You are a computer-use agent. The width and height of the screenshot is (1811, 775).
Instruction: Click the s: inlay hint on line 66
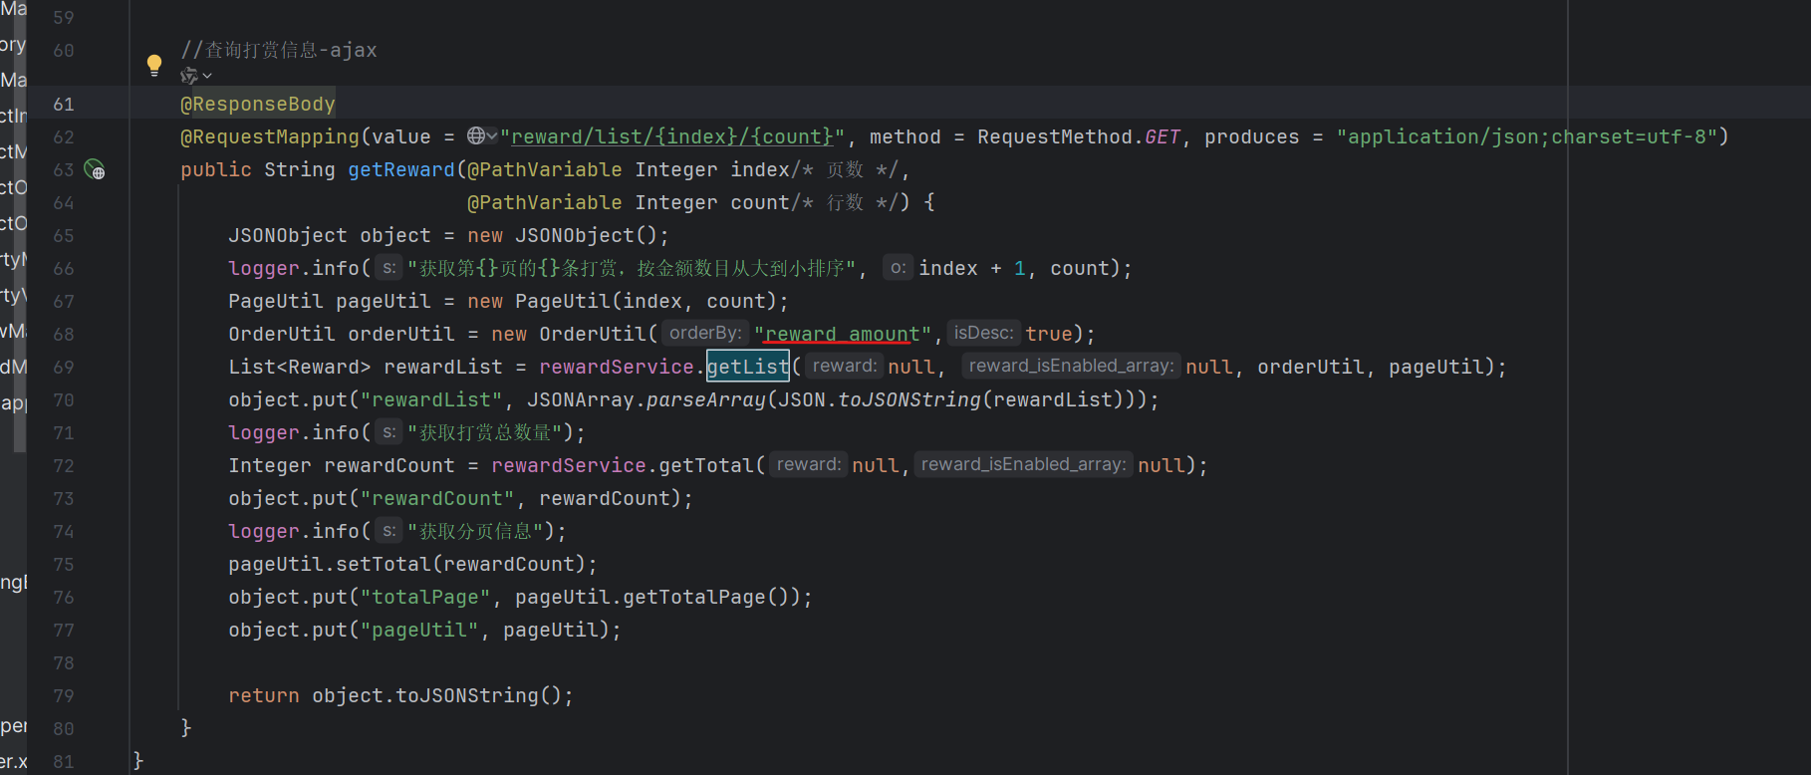pos(388,268)
